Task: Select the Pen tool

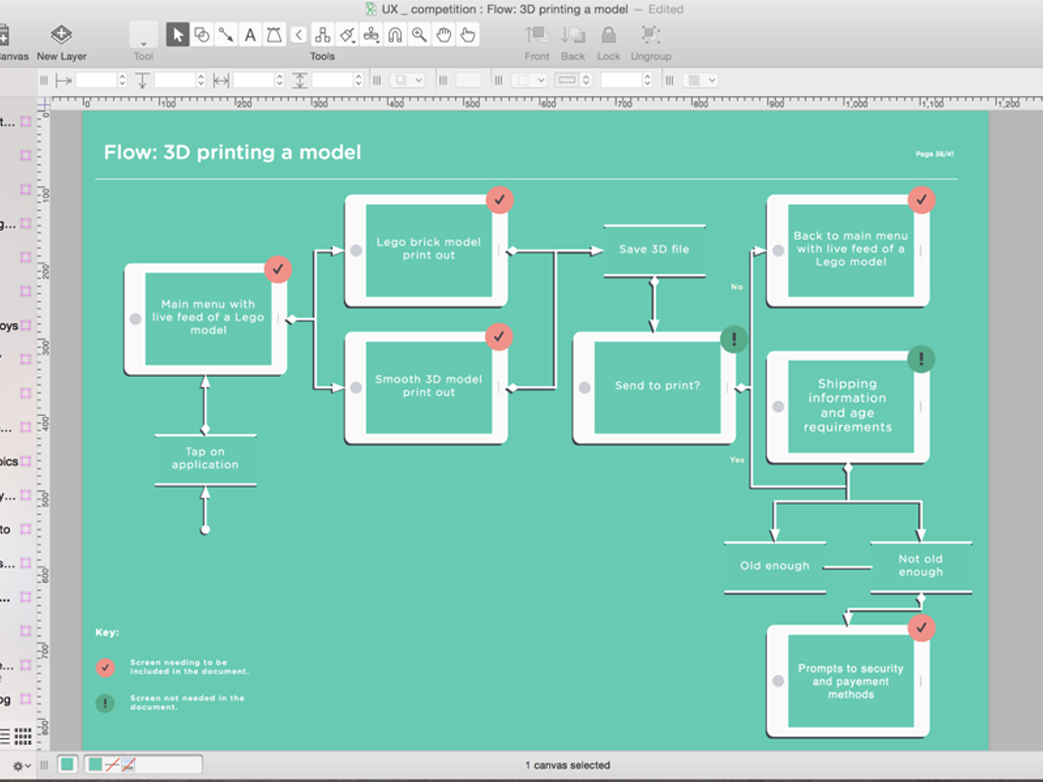Action: (x=274, y=35)
